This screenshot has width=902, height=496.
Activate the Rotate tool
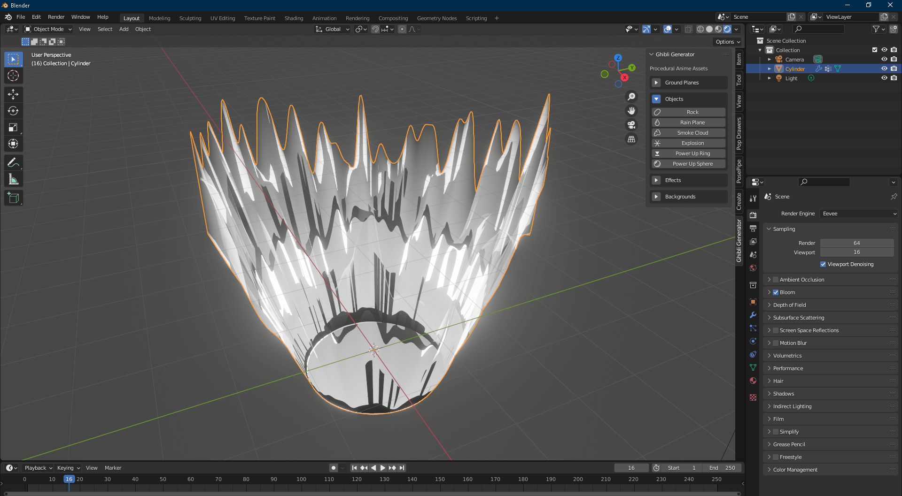(13, 111)
